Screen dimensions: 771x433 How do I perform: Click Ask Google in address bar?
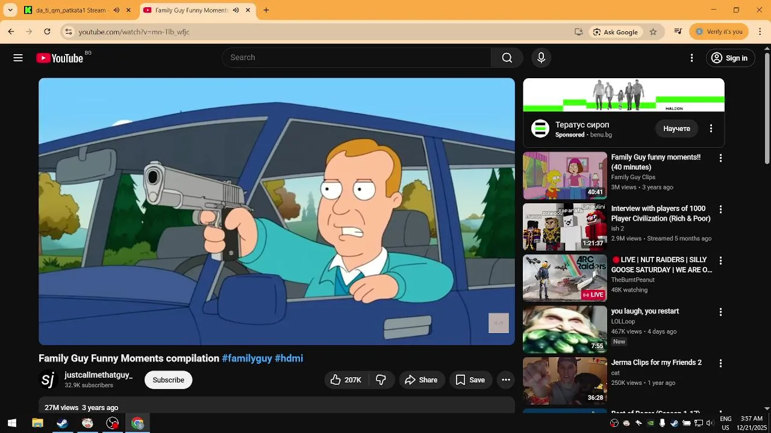(615, 32)
